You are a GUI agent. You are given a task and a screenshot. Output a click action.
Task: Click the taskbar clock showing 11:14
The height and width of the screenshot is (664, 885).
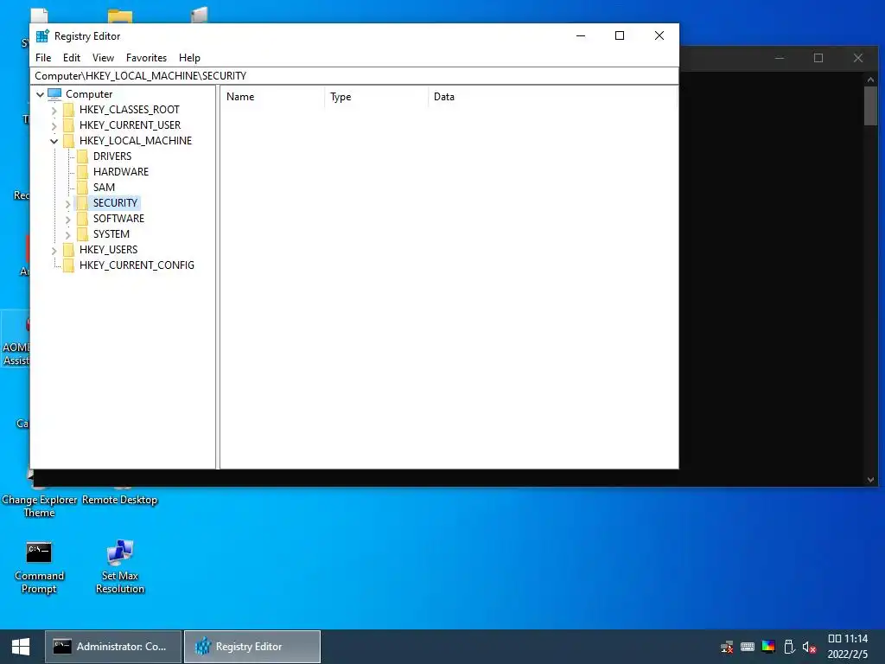click(x=848, y=647)
